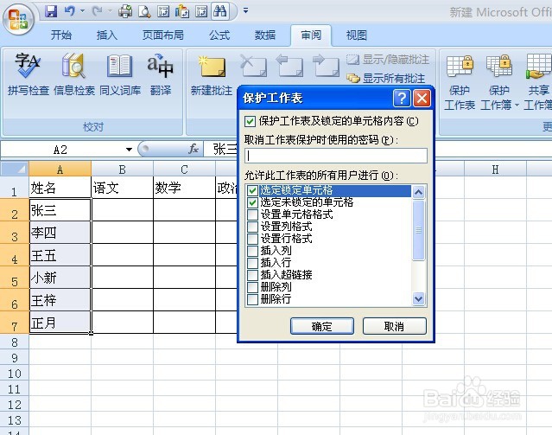This screenshot has width=552, height=435.
Task: Undo the last action
Action: pyautogui.click(x=70, y=11)
